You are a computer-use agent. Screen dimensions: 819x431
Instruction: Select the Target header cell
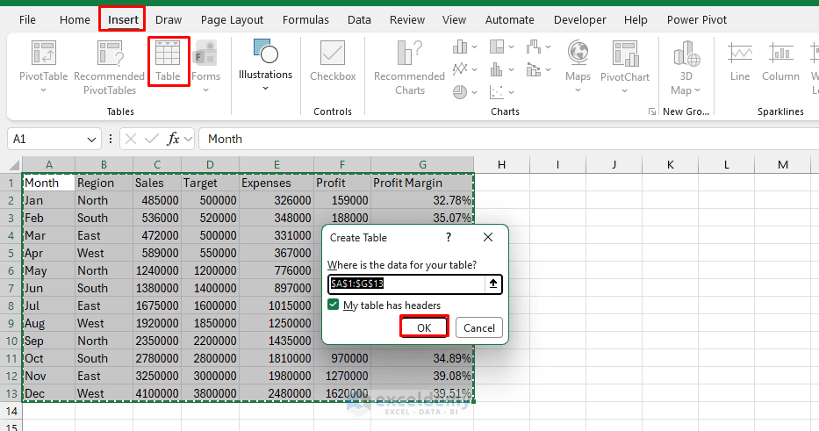[210, 183]
